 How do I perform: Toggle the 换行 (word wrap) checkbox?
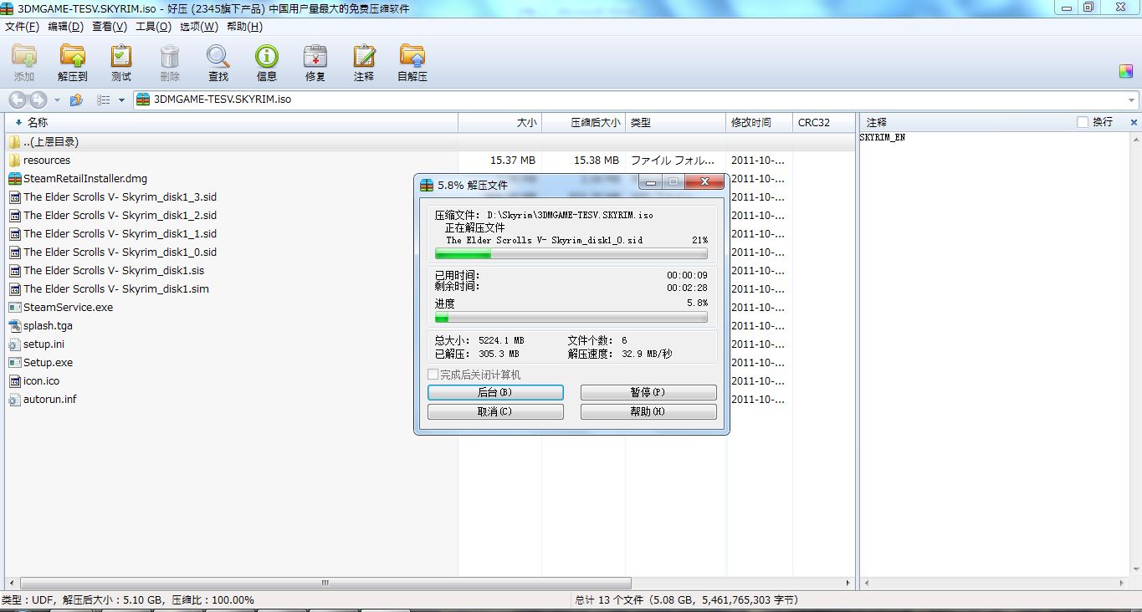pos(1083,122)
